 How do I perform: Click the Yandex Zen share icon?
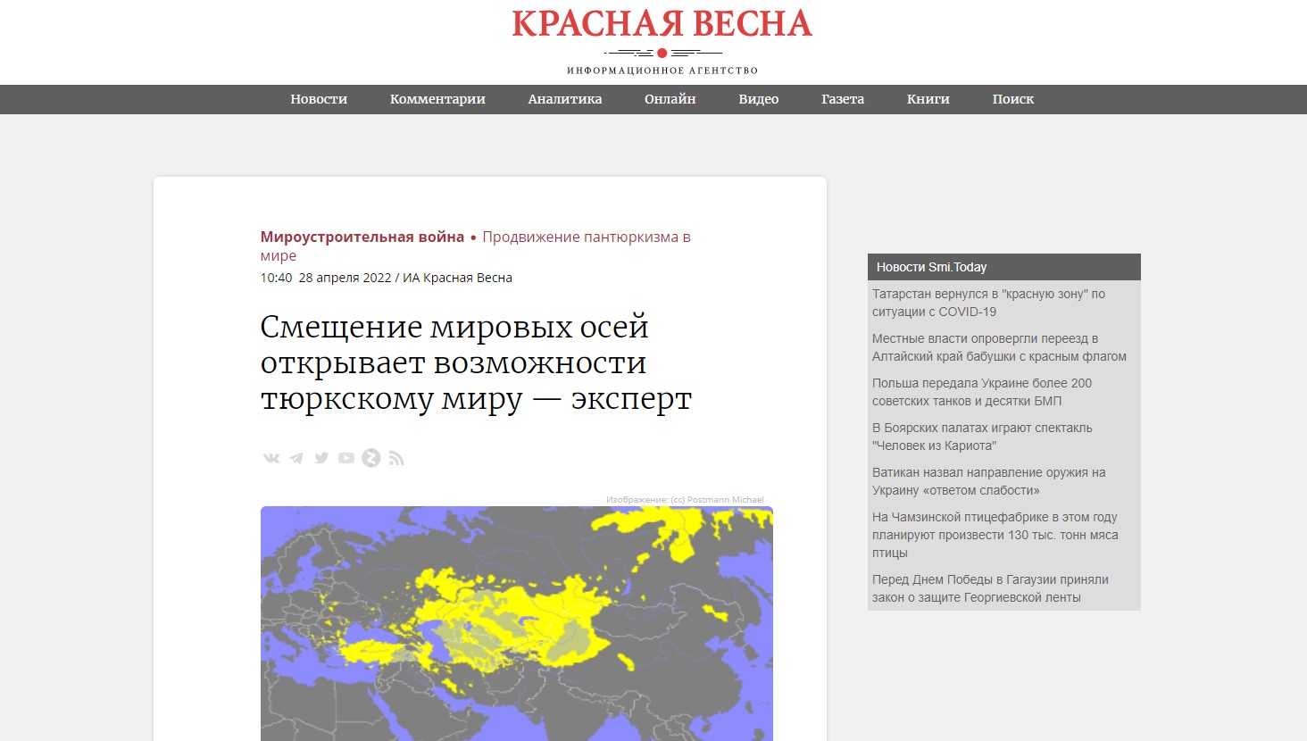pos(370,457)
